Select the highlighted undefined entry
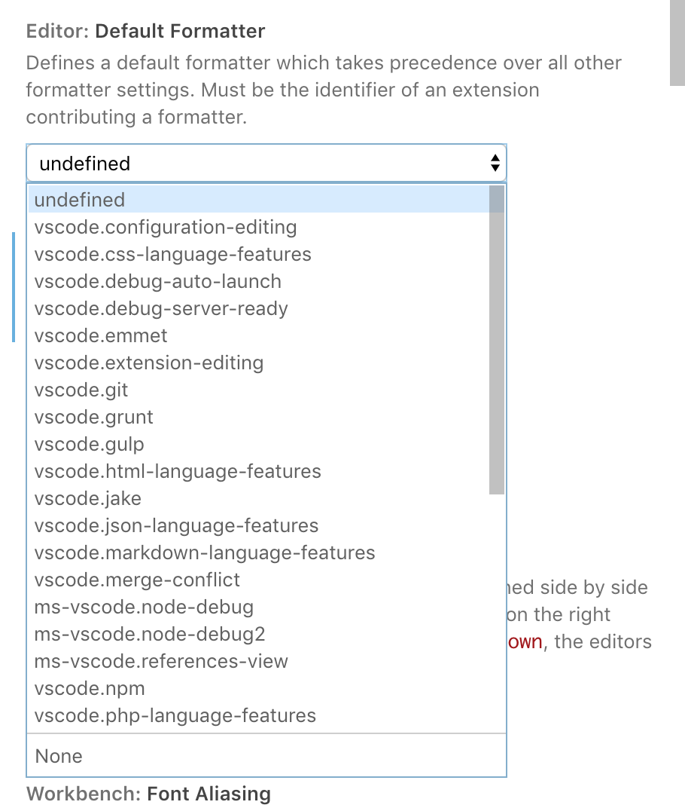The image size is (685, 811). tap(79, 200)
